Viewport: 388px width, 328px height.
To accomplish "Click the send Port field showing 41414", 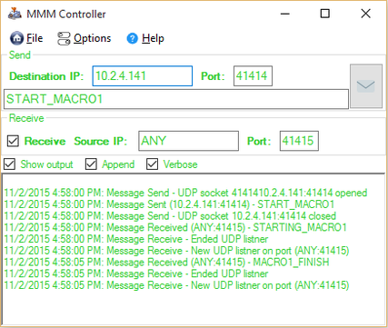I will tap(253, 76).
